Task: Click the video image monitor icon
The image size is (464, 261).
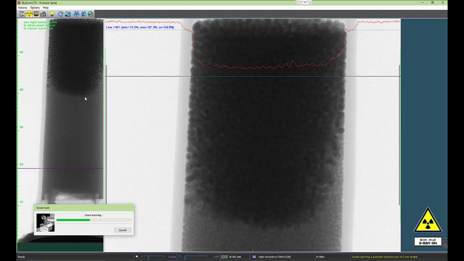Action: (36, 14)
